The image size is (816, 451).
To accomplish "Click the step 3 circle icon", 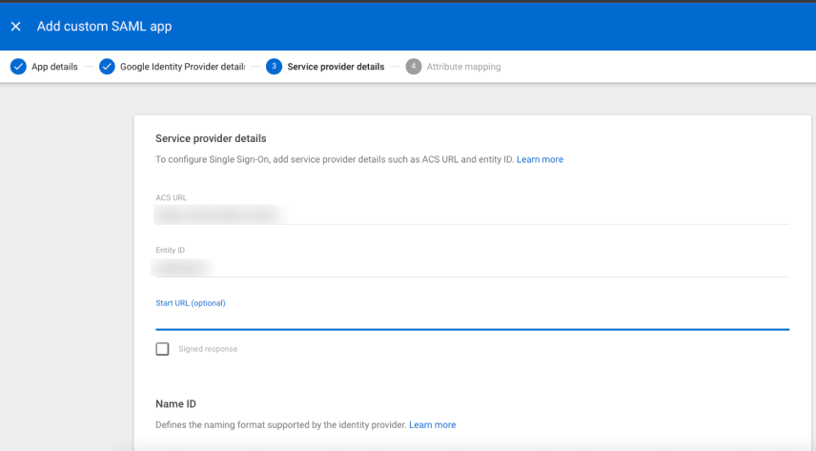I will (x=274, y=67).
